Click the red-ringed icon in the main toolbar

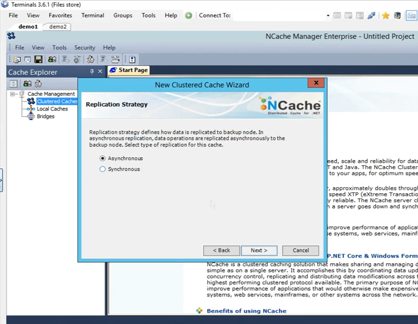tap(90, 59)
